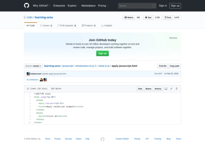Dismiss the Join GitHub today banner

[x=173, y=38]
